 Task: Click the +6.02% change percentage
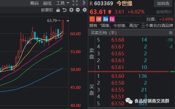136,12
